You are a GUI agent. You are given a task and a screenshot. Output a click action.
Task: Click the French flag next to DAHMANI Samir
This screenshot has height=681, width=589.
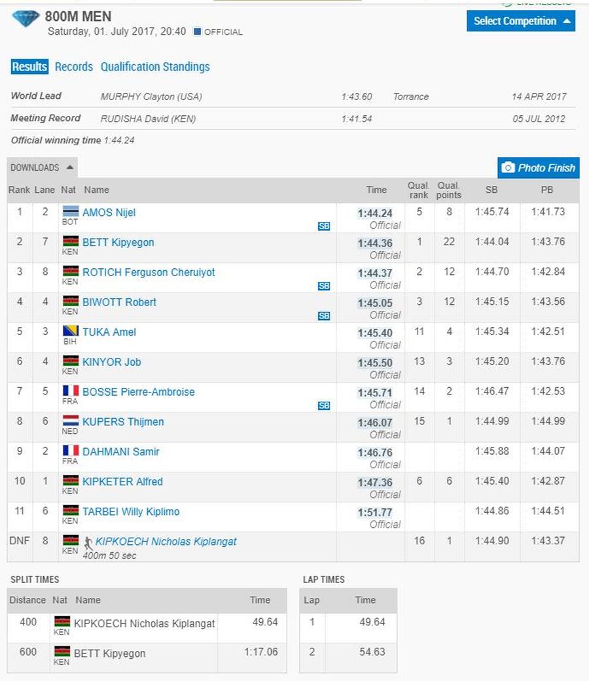coord(71,451)
